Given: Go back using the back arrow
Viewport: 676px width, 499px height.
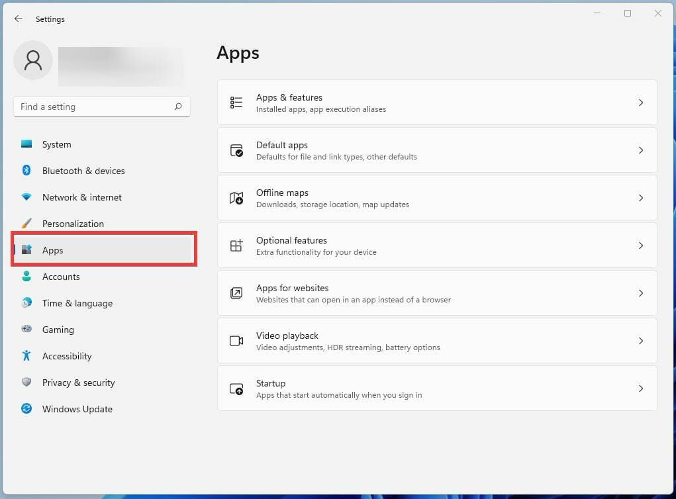Looking at the screenshot, I should pos(19,19).
